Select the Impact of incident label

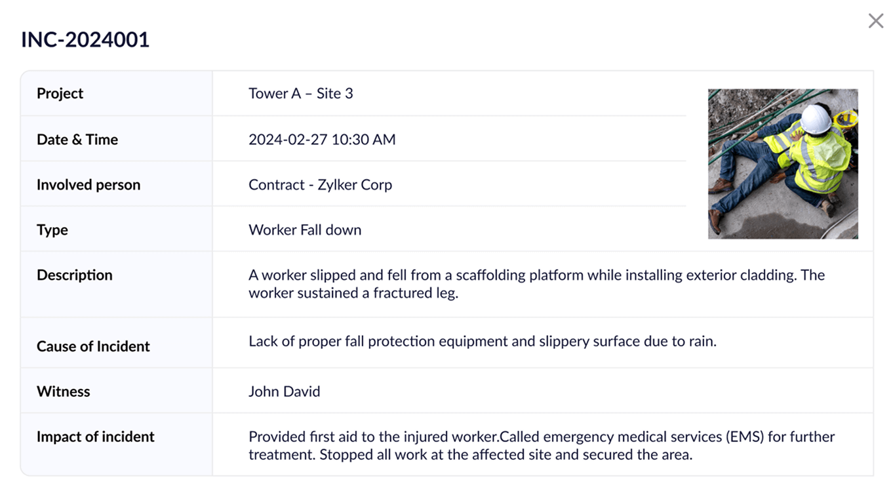coord(96,437)
